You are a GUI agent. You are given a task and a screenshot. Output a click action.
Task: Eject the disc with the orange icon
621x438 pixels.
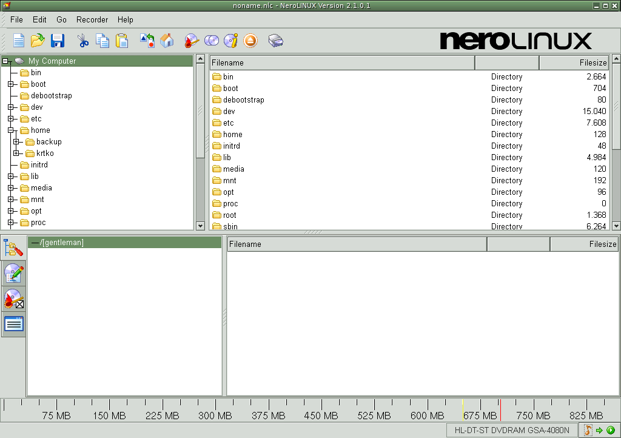tap(250, 41)
